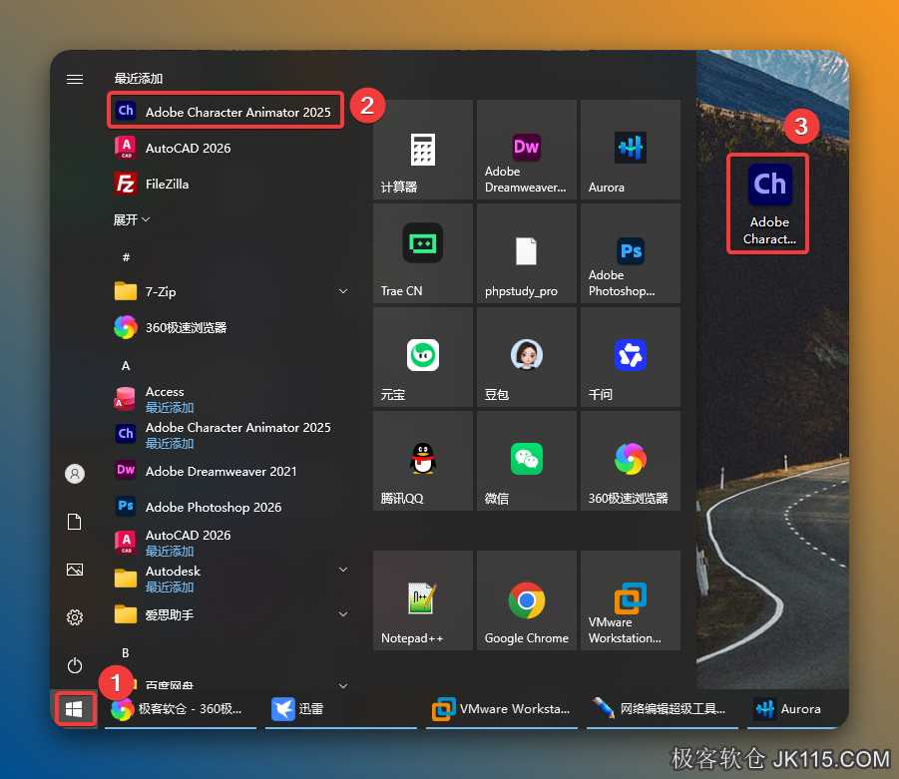The height and width of the screenshot is (779, 899).
Task: Click the A letter group header
Action: tap(126, 366)
